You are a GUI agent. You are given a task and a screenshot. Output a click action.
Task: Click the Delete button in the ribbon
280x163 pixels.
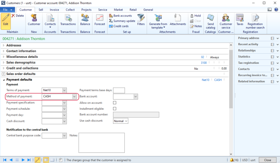click(x=17, y=16)
